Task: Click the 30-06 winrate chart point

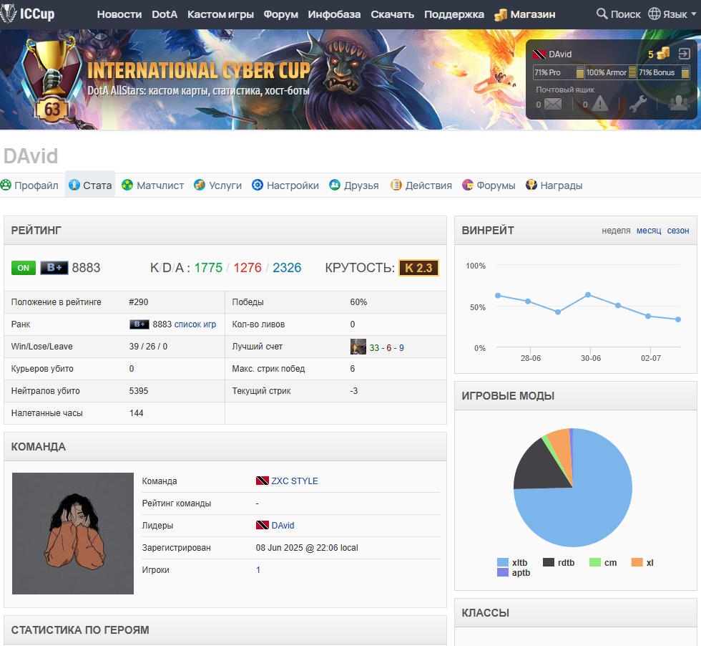Action: pyautogui.click(x=588, y=295)
